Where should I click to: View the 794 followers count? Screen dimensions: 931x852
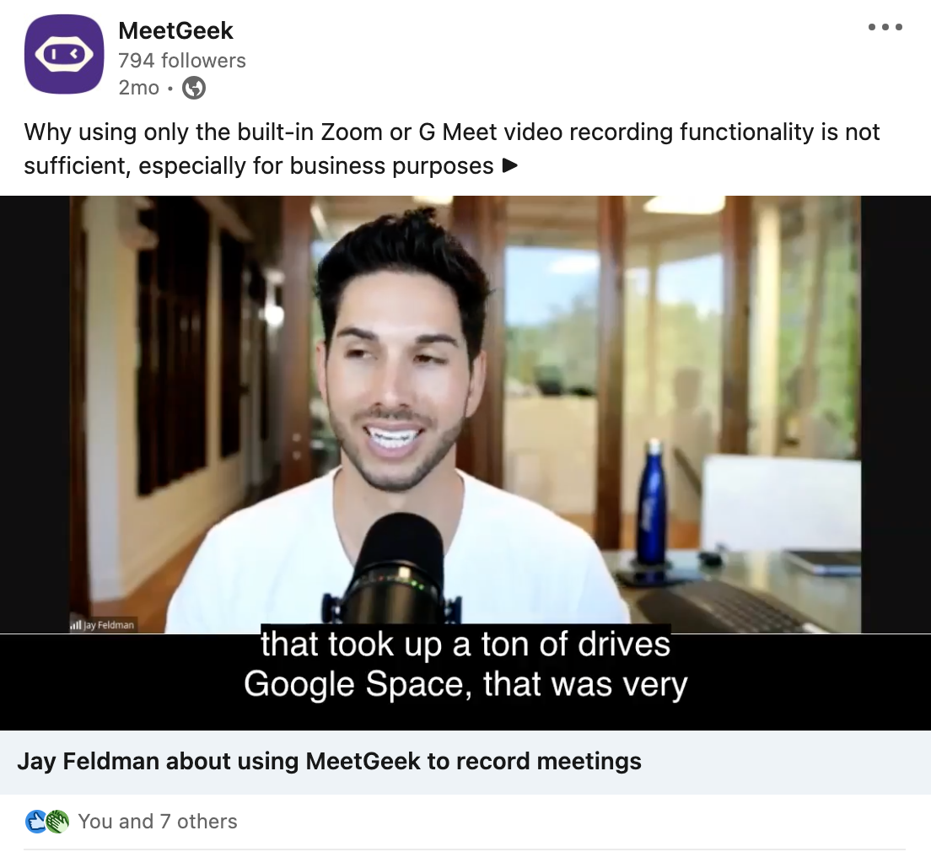click(181, 61)
